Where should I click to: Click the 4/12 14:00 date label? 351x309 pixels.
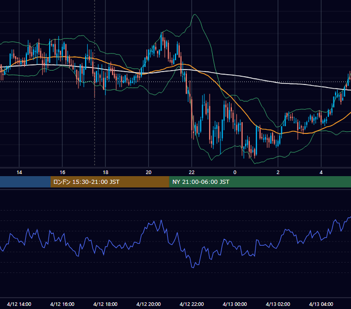pyautogui.click(x=19, y=304)
